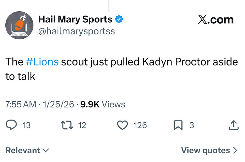Click chevron next to Relevant

pyautogui.click(x=45, y=150)
